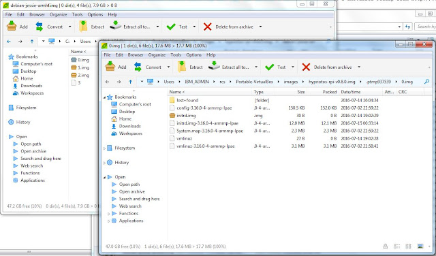
Task: Go up one level in front window
Action: tap(130, 82)
